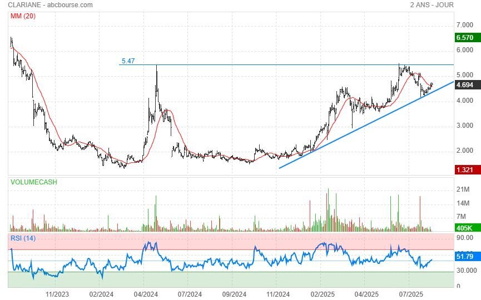This screenshot has height=300, width=481.
Task: Click the green 6.570 high price tag
Action: [464, 38]
